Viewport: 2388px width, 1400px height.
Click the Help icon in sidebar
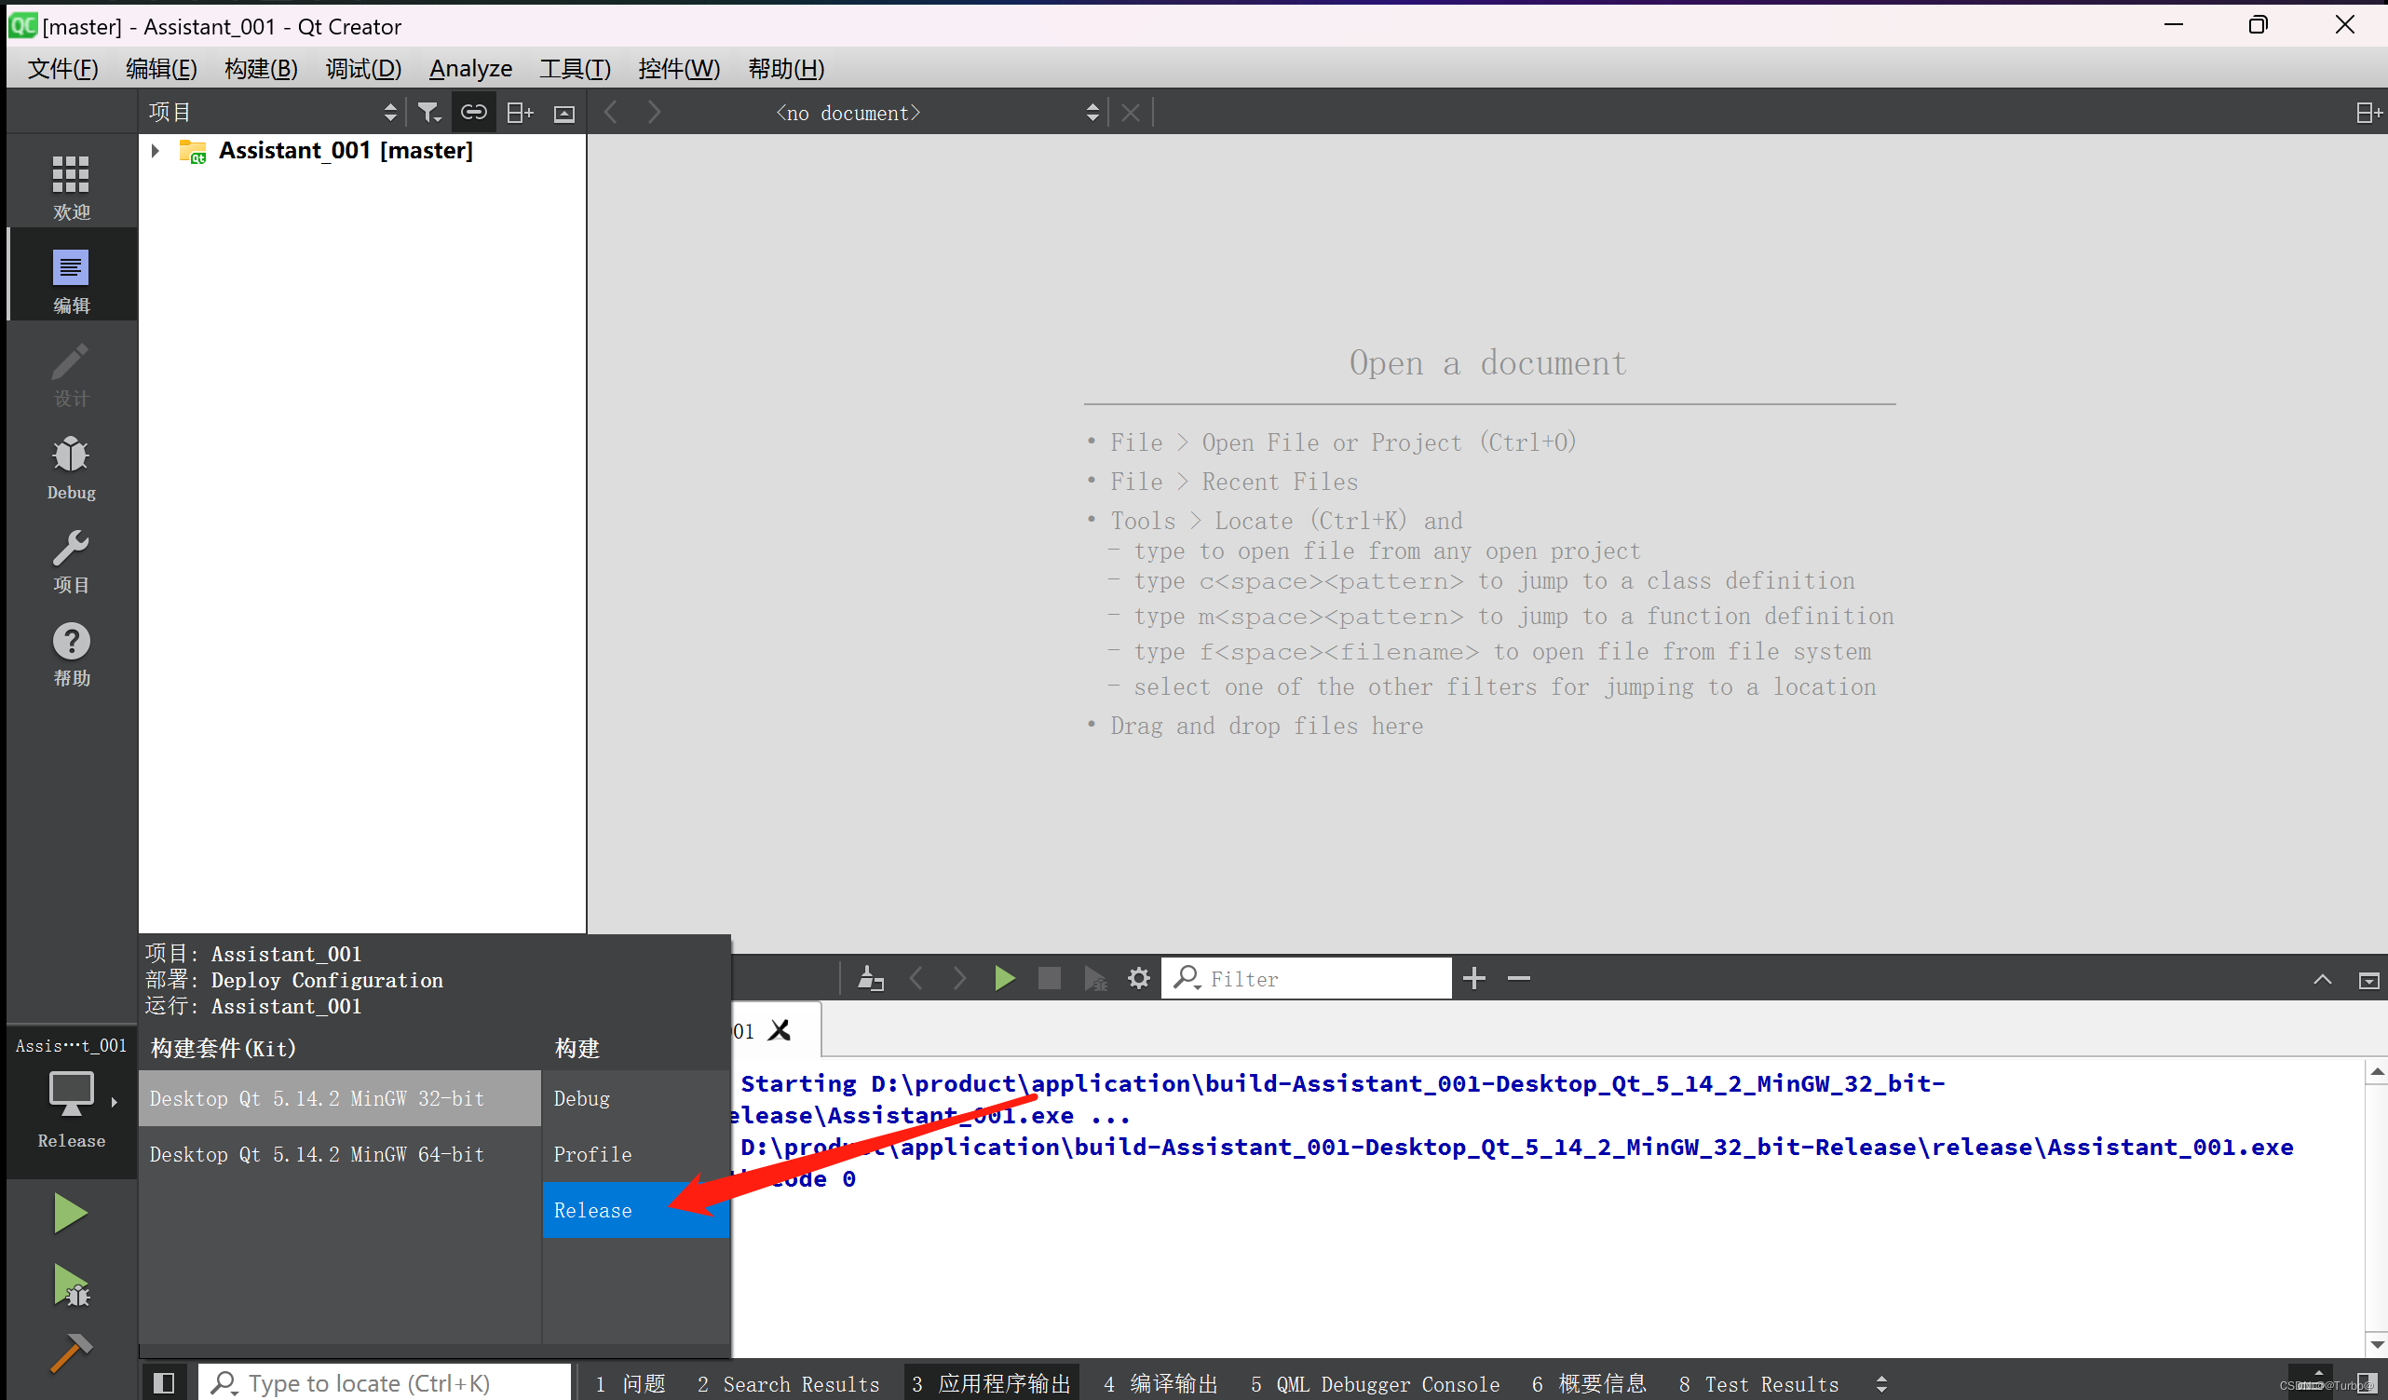(x=68, y=652)
